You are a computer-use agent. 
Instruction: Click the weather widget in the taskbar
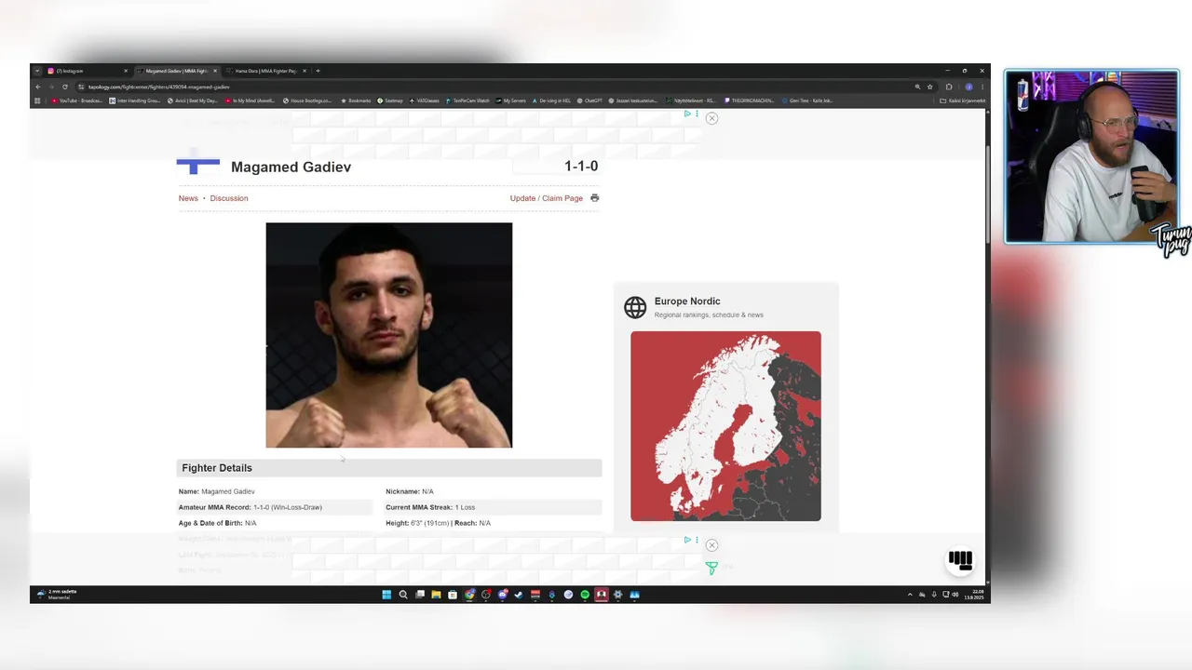pyautogui.click(x=57, y=594)
